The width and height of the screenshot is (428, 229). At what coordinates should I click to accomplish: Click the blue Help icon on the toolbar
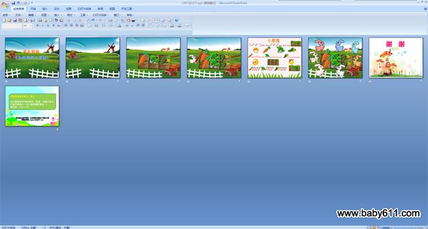tap(176, 20)
